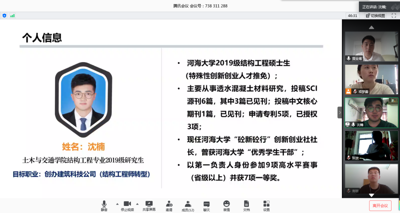Check the green network signal icon
400x213 pixels.
pyautogui.click(x=13, y=16)
